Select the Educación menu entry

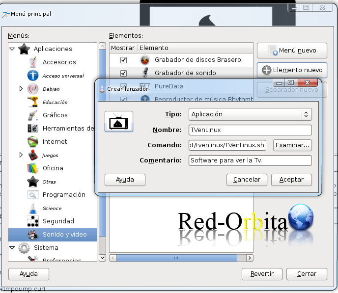point(55,102)
